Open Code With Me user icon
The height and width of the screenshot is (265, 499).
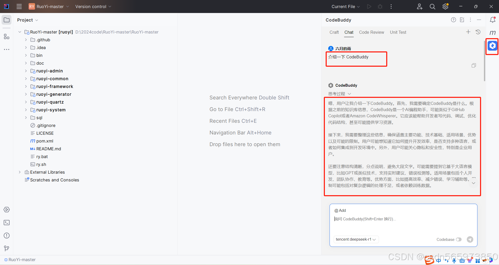[419, 6]
